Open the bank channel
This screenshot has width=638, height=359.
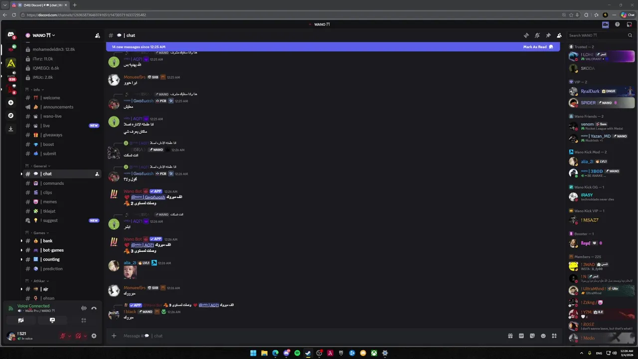[62, 241]
